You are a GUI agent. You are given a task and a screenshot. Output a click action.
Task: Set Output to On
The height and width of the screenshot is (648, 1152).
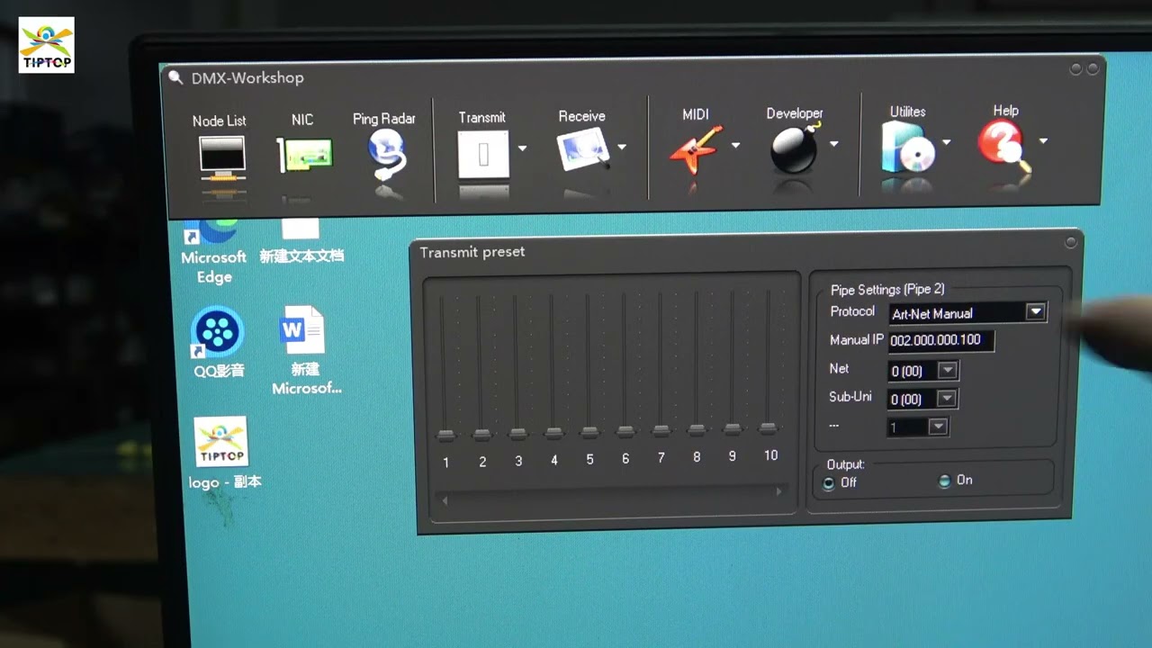(944, 481)
